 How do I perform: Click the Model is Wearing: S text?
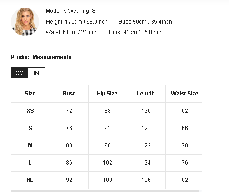tap(70, 11)
